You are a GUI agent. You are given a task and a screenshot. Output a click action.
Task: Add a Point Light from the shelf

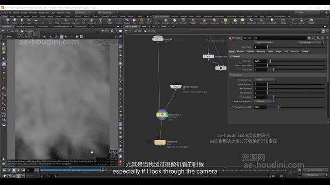166,21
